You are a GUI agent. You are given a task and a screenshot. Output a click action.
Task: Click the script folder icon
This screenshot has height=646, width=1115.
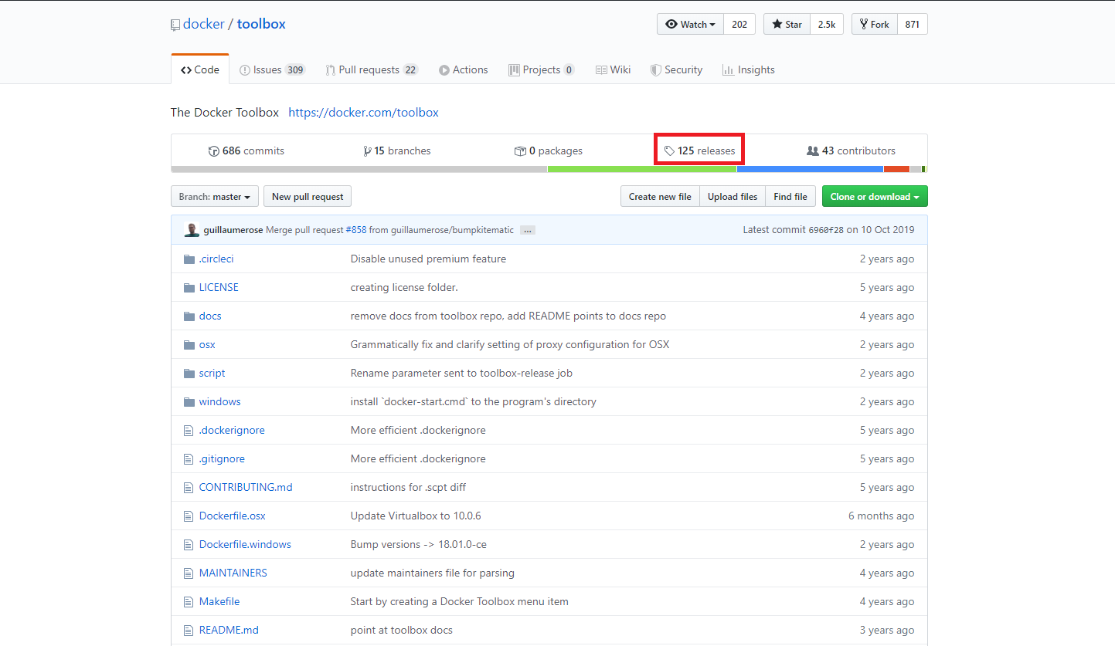click(189, 374)
